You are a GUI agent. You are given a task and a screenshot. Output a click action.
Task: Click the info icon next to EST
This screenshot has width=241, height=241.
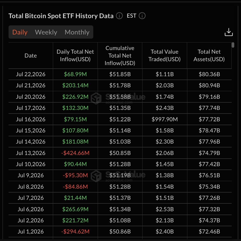[x=142, y=16]
